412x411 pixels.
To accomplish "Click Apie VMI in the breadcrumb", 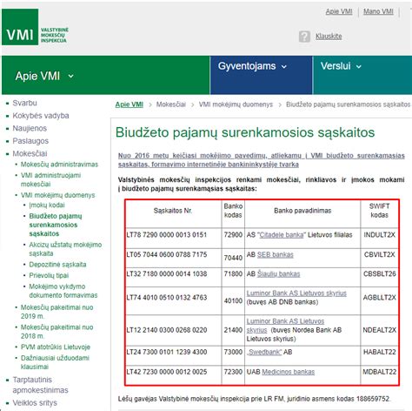I will [x=130, y=104].
